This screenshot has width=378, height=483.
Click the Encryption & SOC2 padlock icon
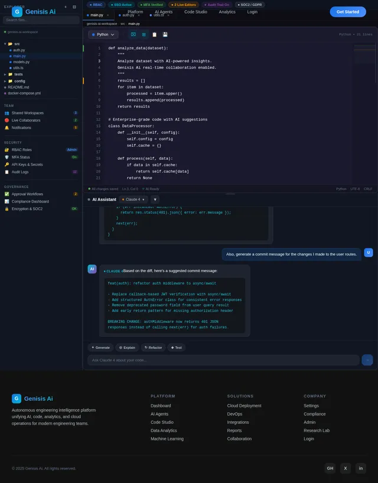tap(6, 209)
